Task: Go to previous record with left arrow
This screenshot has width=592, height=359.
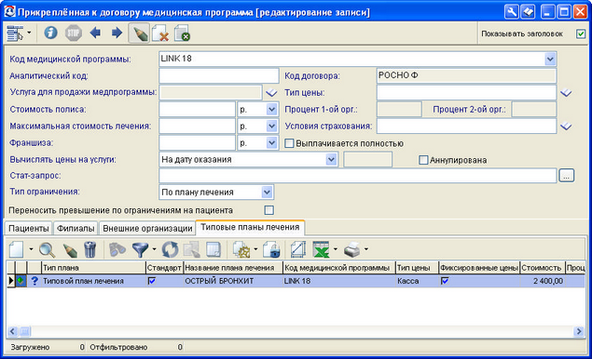Action: [95, 33]
